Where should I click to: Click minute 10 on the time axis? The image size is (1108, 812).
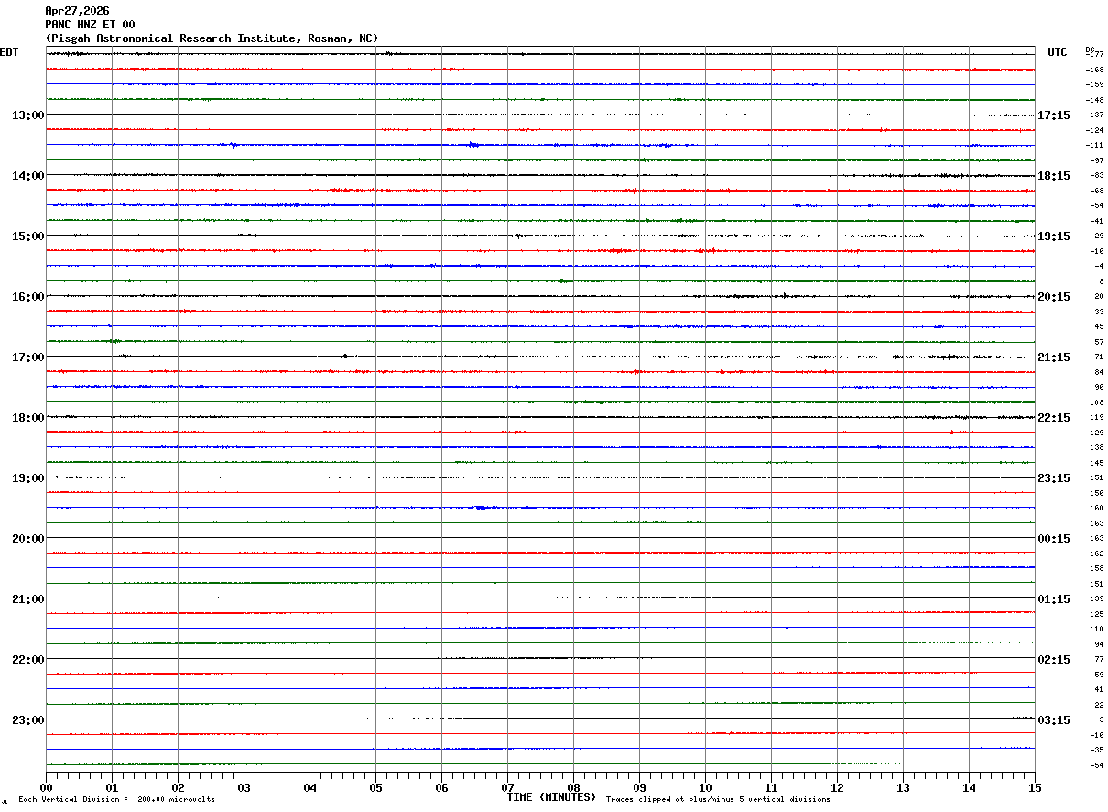pos(705,787)
